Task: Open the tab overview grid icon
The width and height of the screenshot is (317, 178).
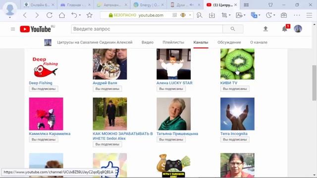Action: pos(246,5)
